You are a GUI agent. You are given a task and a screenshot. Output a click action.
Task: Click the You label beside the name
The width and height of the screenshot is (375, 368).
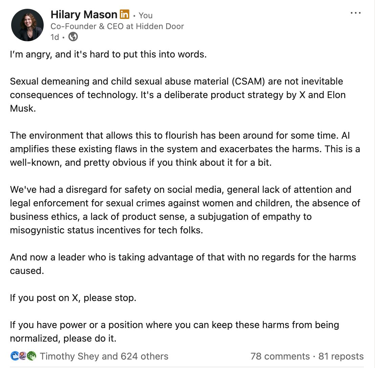tap(146, 15)
